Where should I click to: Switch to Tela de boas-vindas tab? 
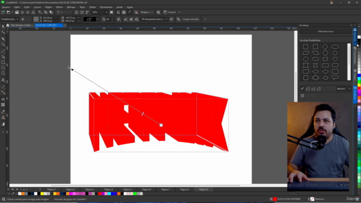coord(21,25)
